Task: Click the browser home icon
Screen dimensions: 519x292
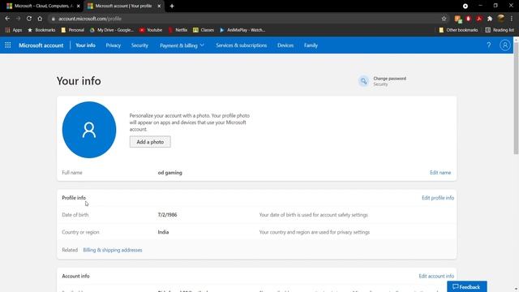Action: pos(40,19)
